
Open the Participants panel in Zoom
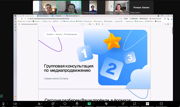tap(39, 104)
